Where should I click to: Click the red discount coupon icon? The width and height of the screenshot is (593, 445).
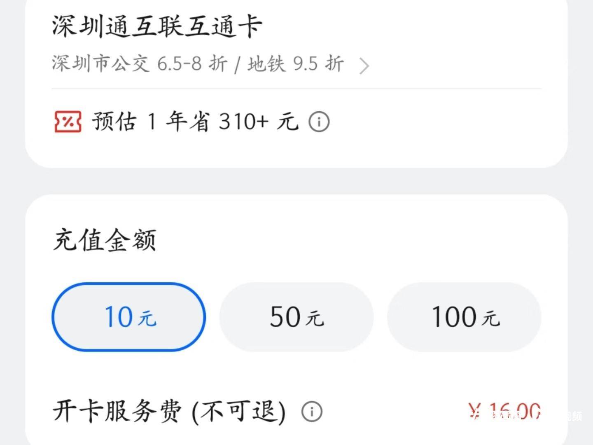click(x=68, y=122)
